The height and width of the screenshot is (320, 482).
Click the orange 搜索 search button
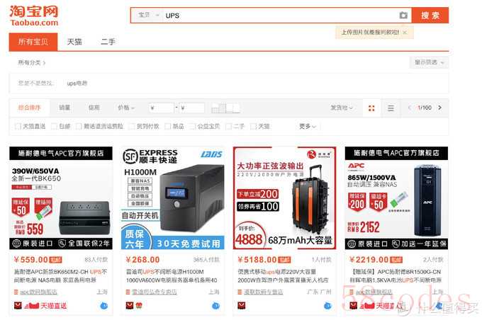point(430,16)
